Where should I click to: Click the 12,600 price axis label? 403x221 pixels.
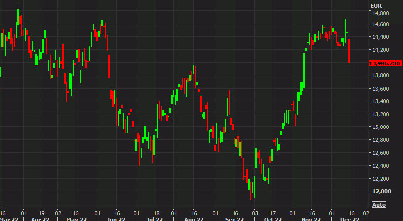click(381, 153)
